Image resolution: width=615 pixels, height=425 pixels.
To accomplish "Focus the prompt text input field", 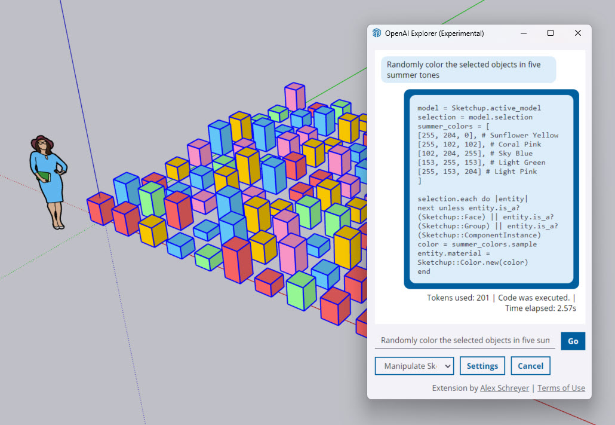I will pyautogui.click(x=465, y=341).
